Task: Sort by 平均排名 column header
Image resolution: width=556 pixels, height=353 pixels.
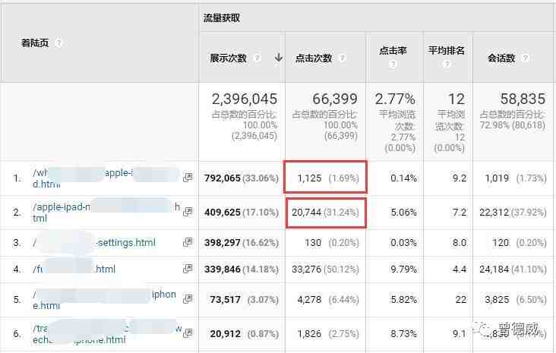Action: tap(447, 51)
